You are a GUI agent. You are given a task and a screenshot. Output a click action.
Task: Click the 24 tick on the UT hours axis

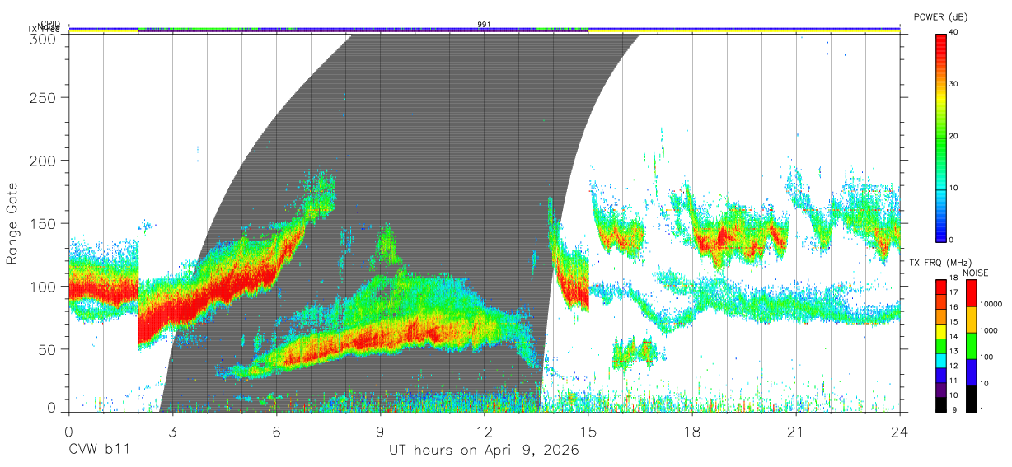point(900,431)
